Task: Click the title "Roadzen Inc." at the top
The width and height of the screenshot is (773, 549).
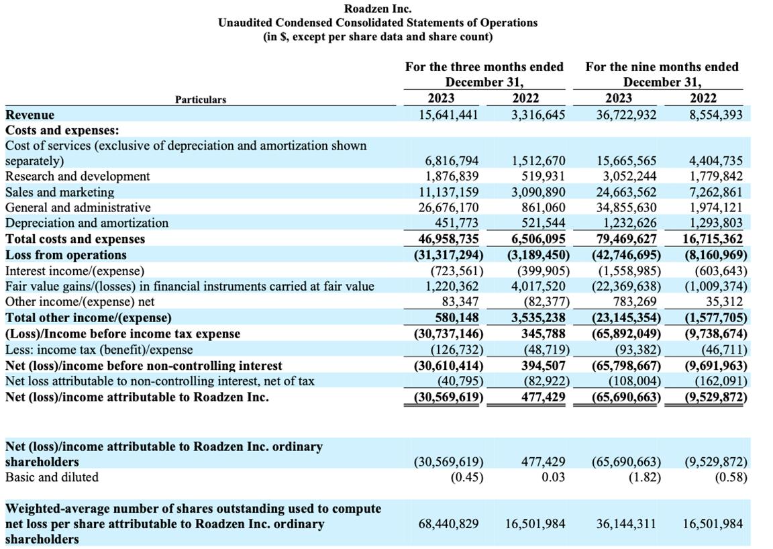Action: (378, 8)
